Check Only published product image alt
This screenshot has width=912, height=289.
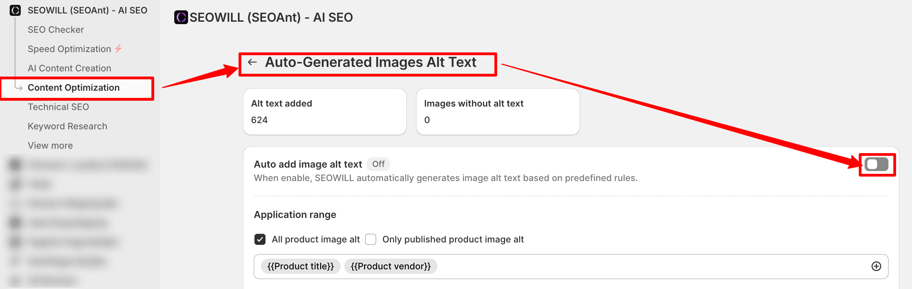pos(370,239)
